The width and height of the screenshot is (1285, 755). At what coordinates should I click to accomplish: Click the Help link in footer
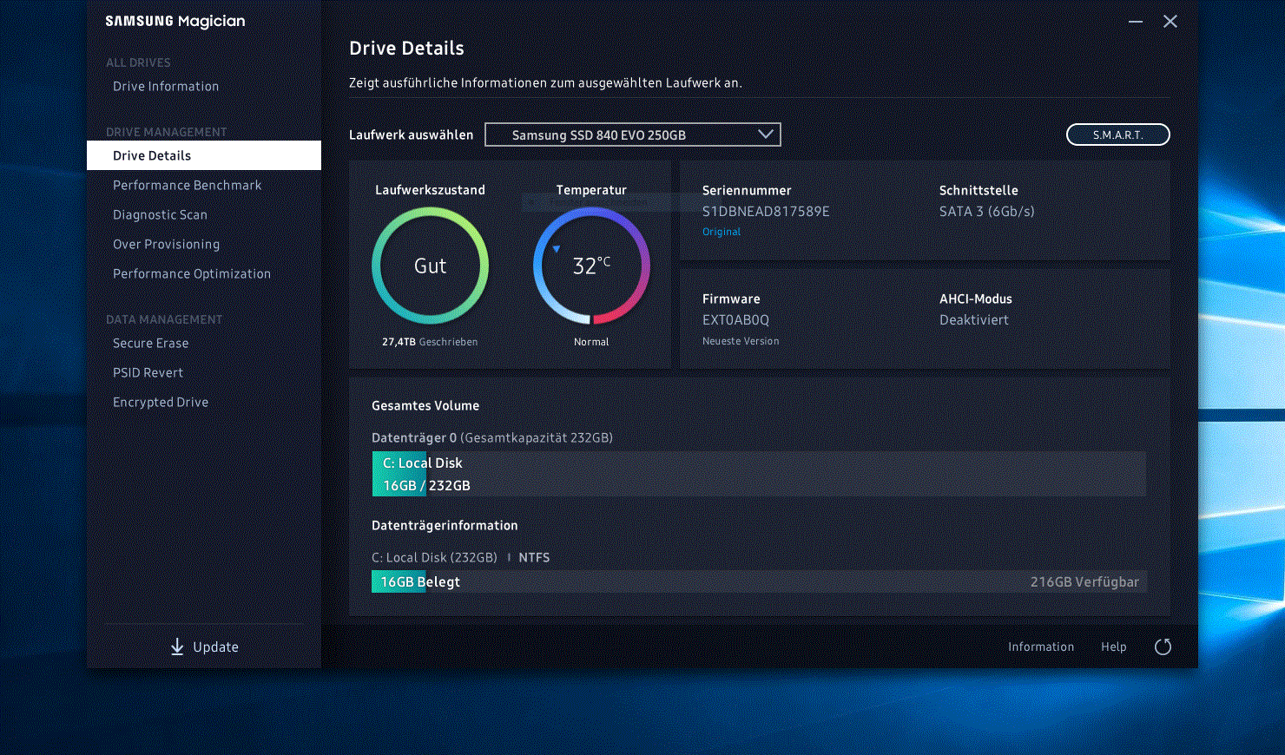(x=1114, y=647)
